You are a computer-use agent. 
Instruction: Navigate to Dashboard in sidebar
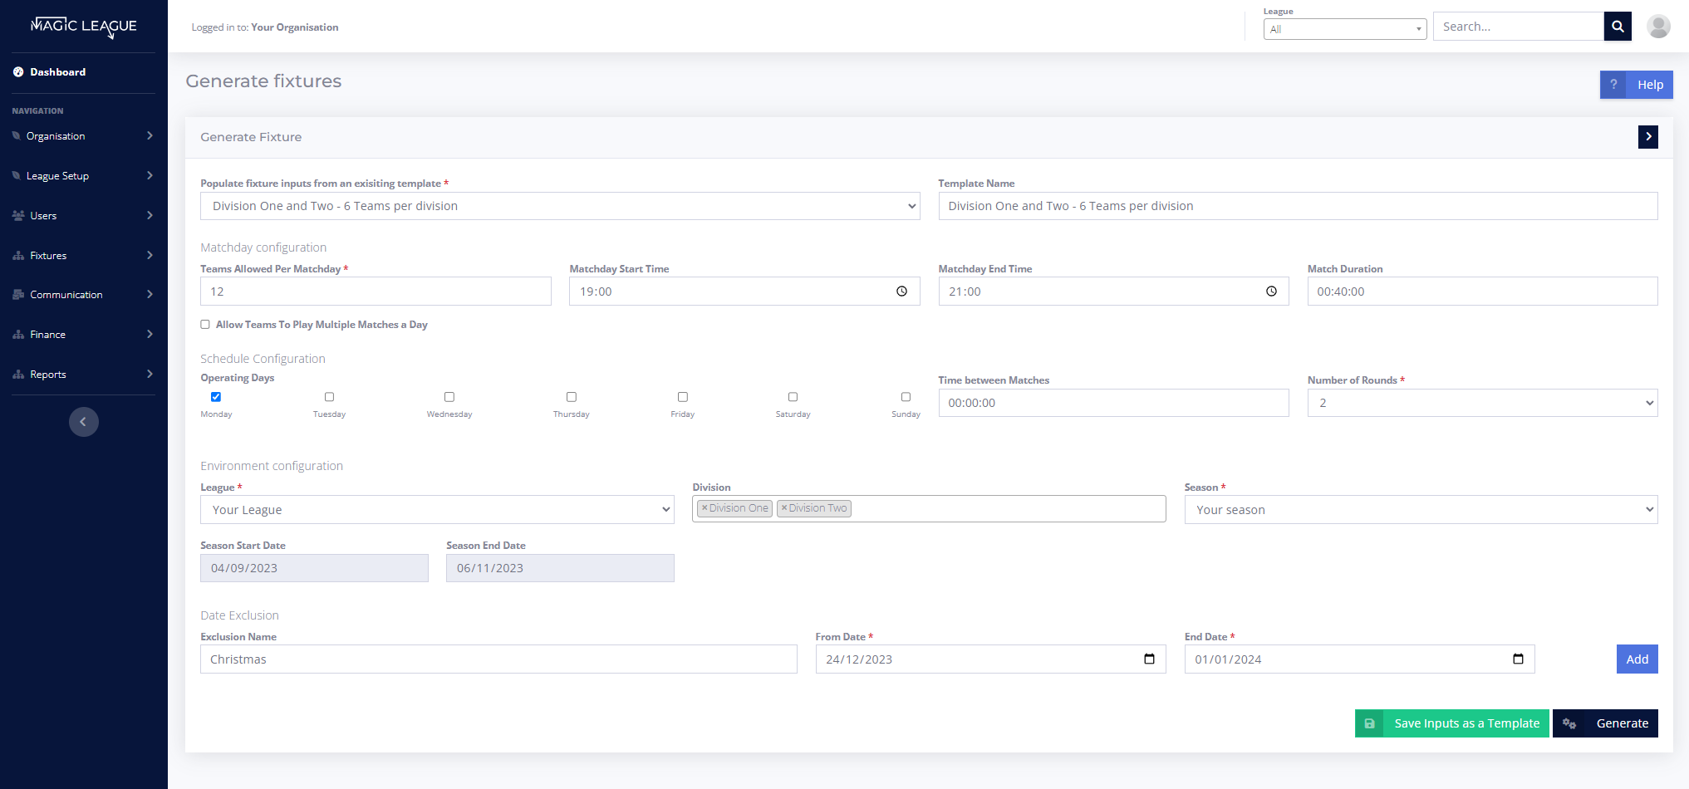tap(57, 71)
